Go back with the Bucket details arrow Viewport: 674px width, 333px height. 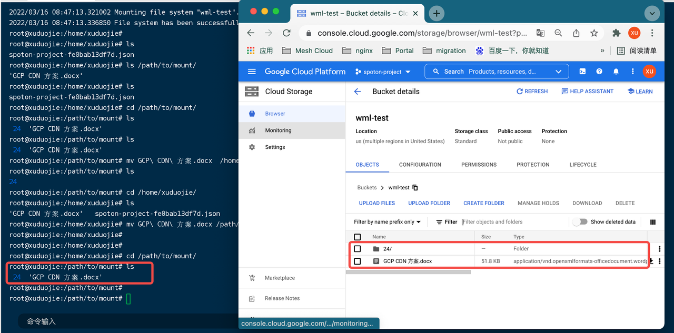click(x=358, y=92)
